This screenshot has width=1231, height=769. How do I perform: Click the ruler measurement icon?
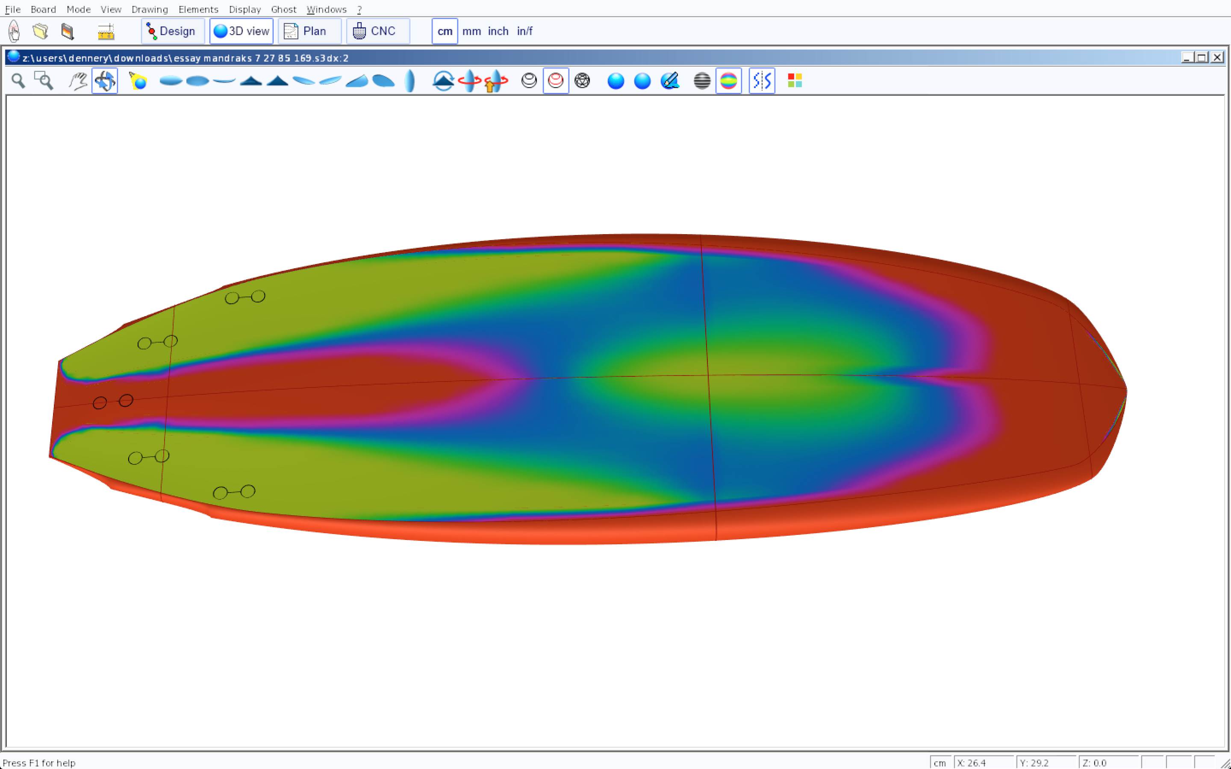point(106,32)
